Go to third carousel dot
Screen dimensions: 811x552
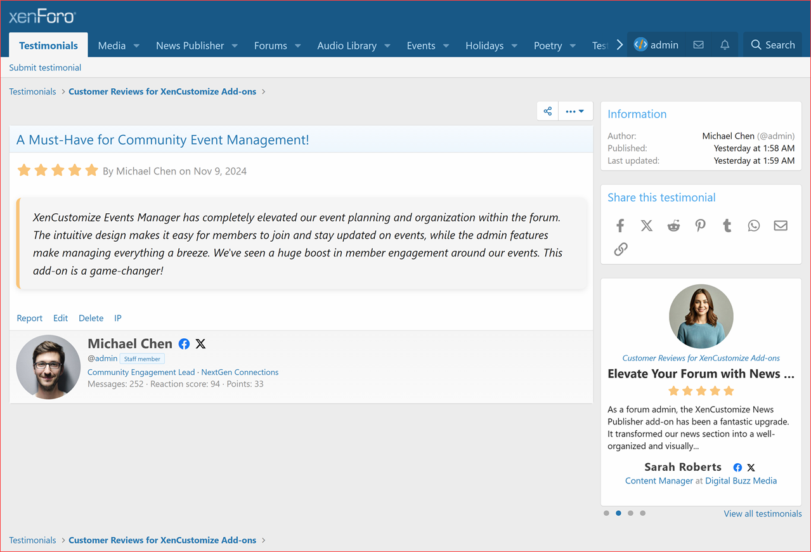pos(630,513)
